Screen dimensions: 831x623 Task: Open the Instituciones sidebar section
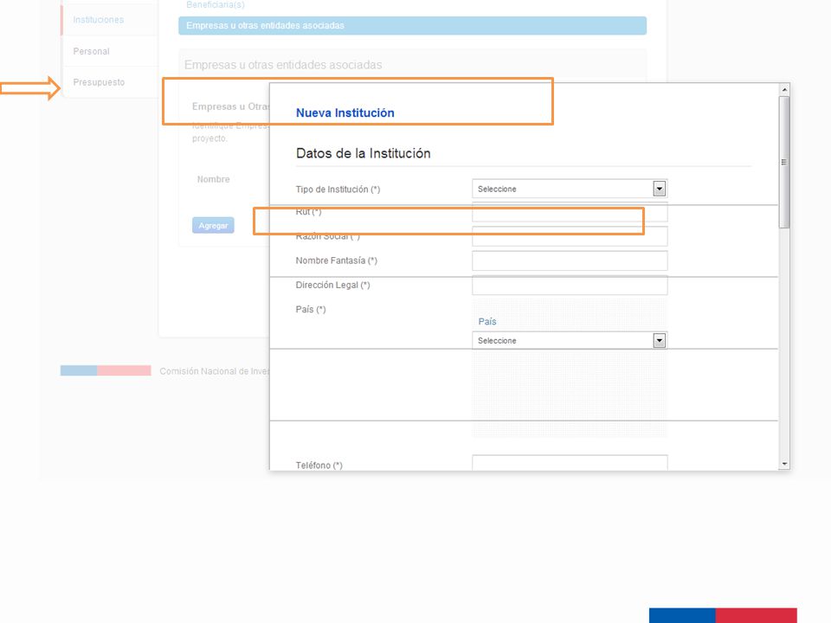point(98,20)
